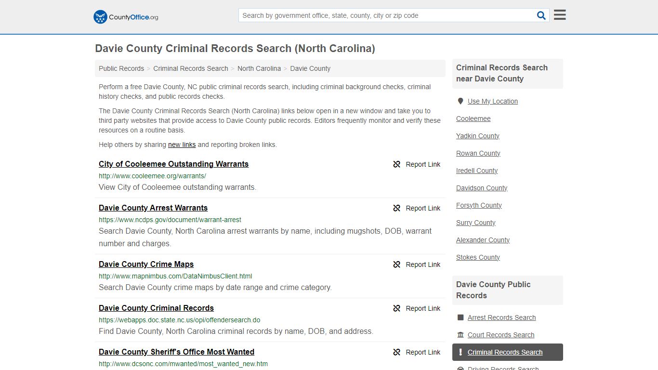Viewport: 658px width, 370px height.
Task: Click the 'Davie County Public Records' sidebar heading
Action: tap(508, 290)
